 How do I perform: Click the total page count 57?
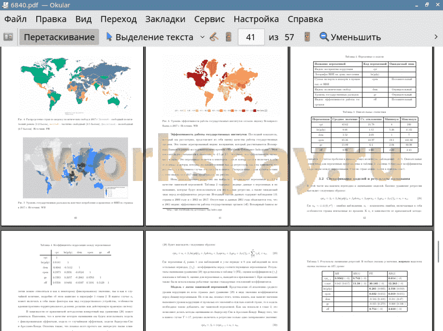[x=289, y=37]
